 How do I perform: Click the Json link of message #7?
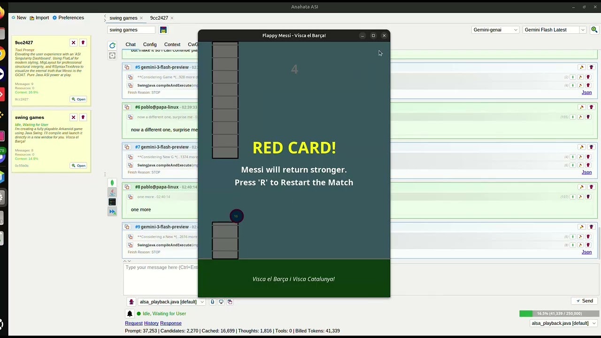click(x=586, y=172)
